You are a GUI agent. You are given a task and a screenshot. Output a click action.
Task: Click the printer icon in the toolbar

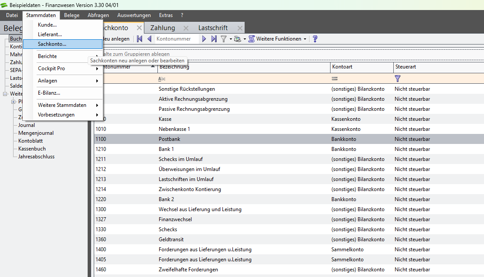[x=237, y=39]
